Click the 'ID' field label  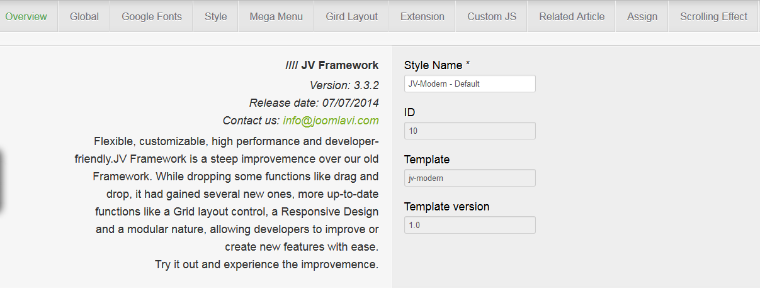[x=410, y=112]
